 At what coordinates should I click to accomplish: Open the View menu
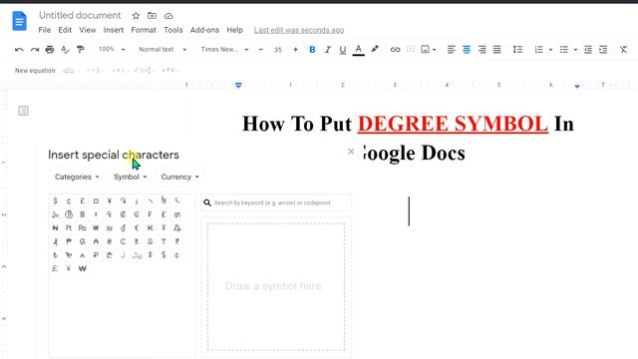88,30
